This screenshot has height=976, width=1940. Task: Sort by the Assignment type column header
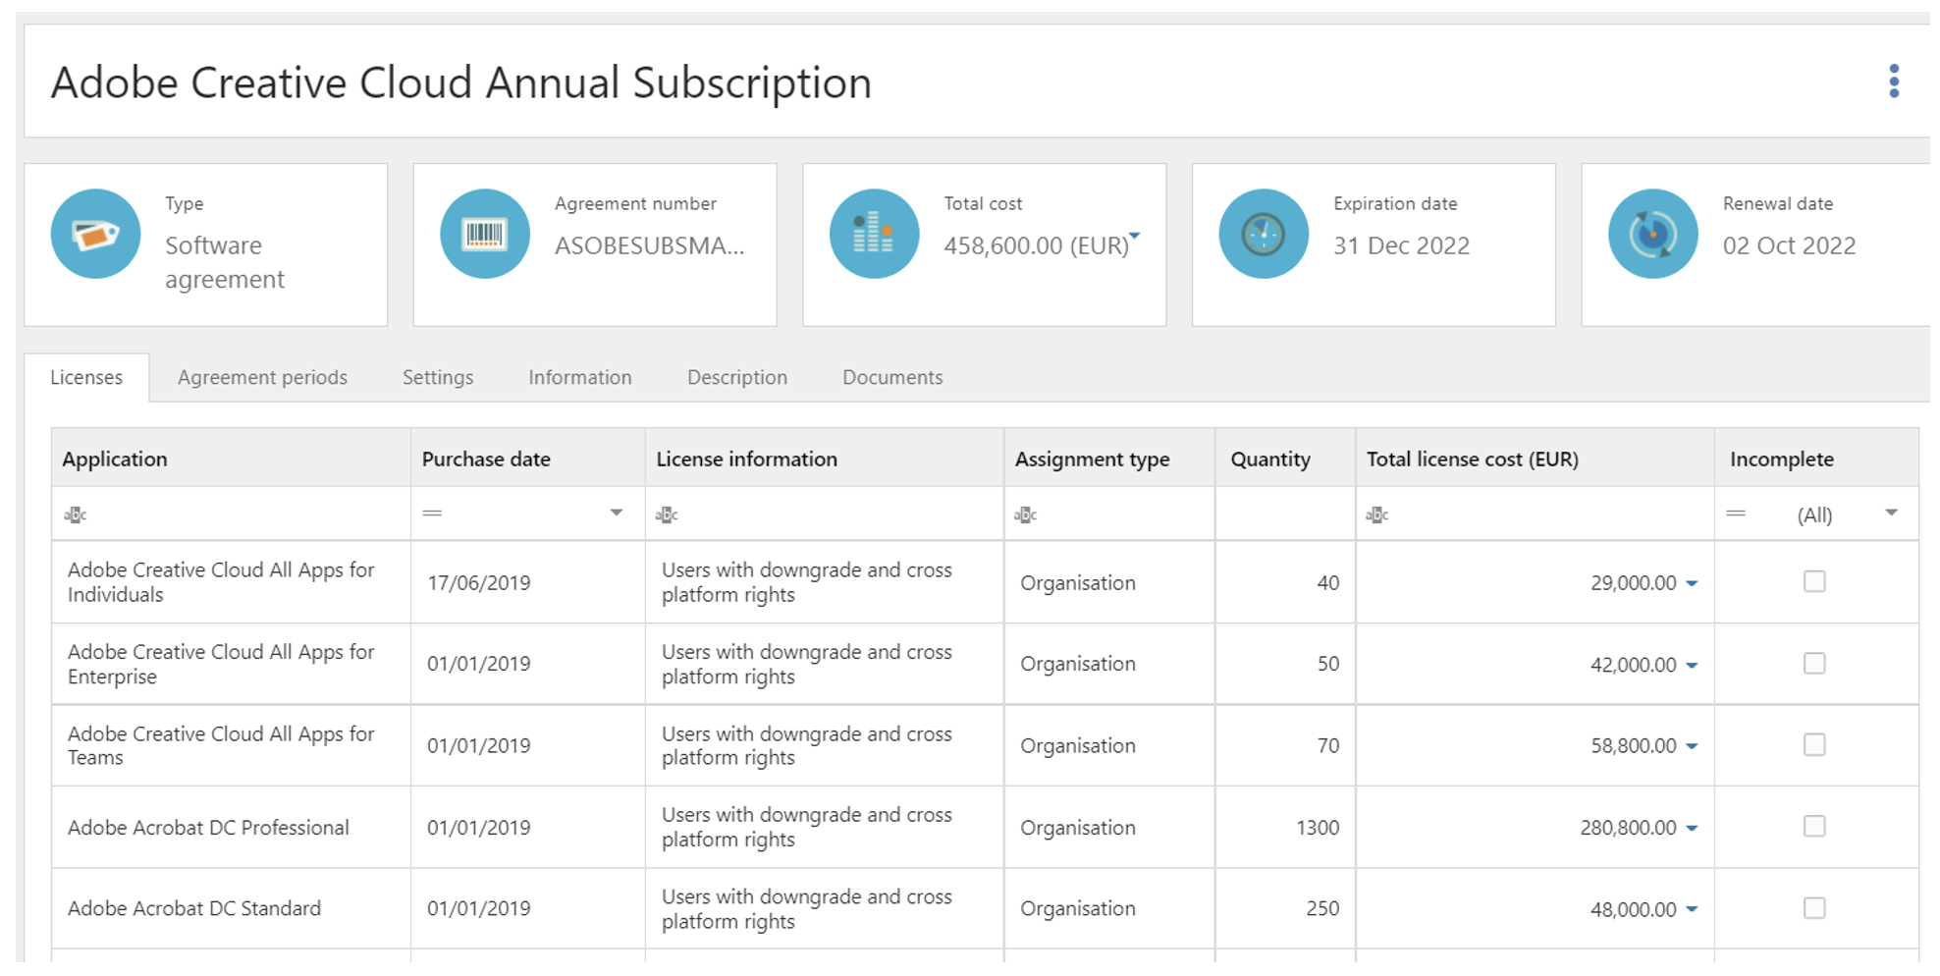pyautogui.click(x=1109, y=459)
